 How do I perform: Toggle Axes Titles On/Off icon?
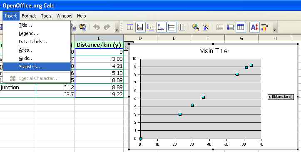[151, 27]
